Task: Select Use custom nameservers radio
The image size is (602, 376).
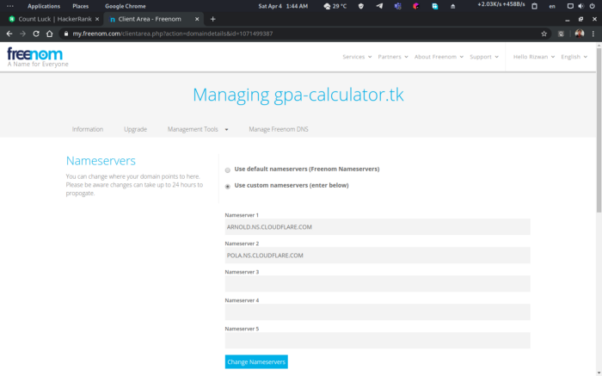Action: point(228,187)
